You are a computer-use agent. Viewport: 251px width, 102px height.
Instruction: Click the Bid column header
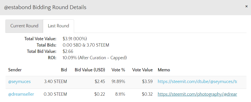point(64,70)
